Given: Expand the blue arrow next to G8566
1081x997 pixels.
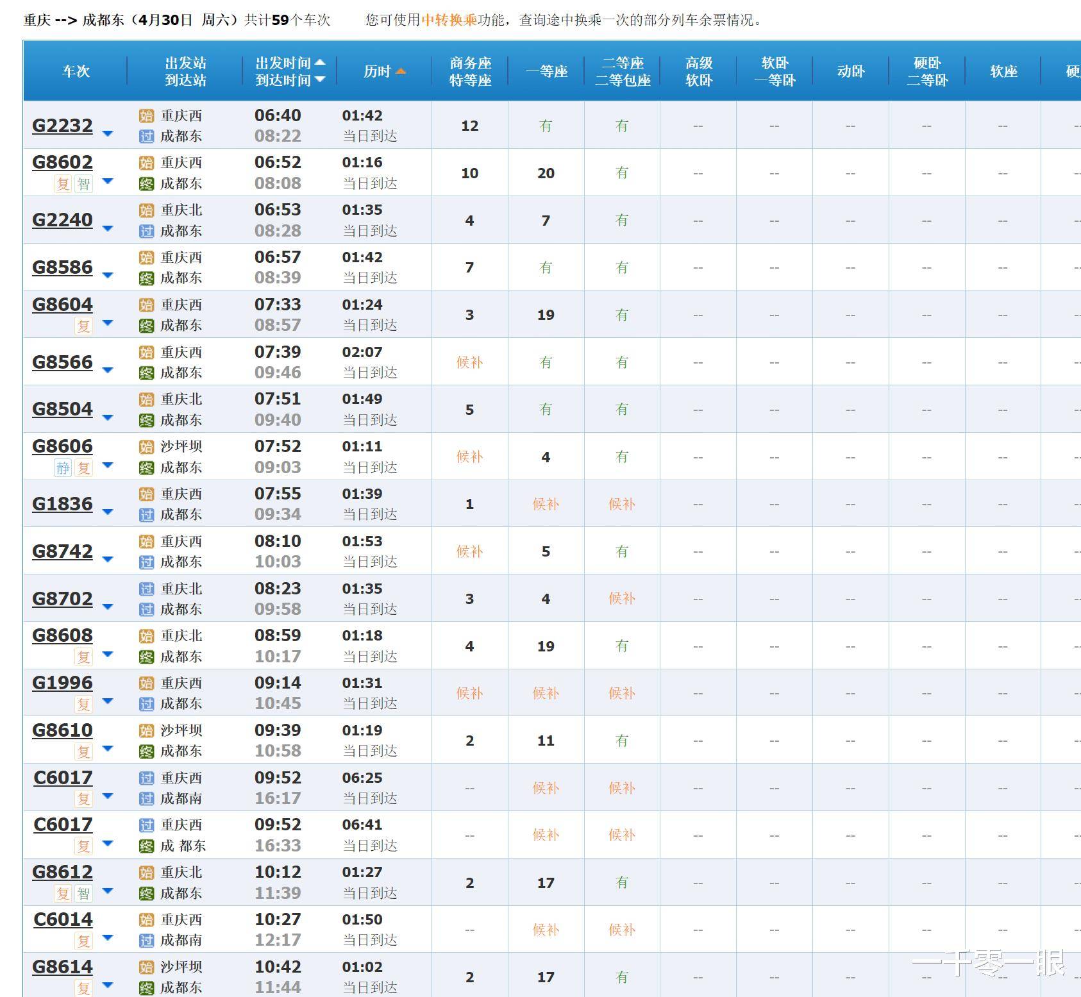Looking at the screenshot, I should coord(108,370).
